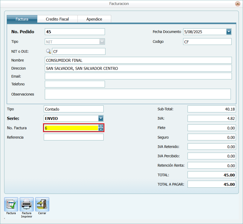Click the Flete amount field
This screenshot has height=224, width=243.
211,128
